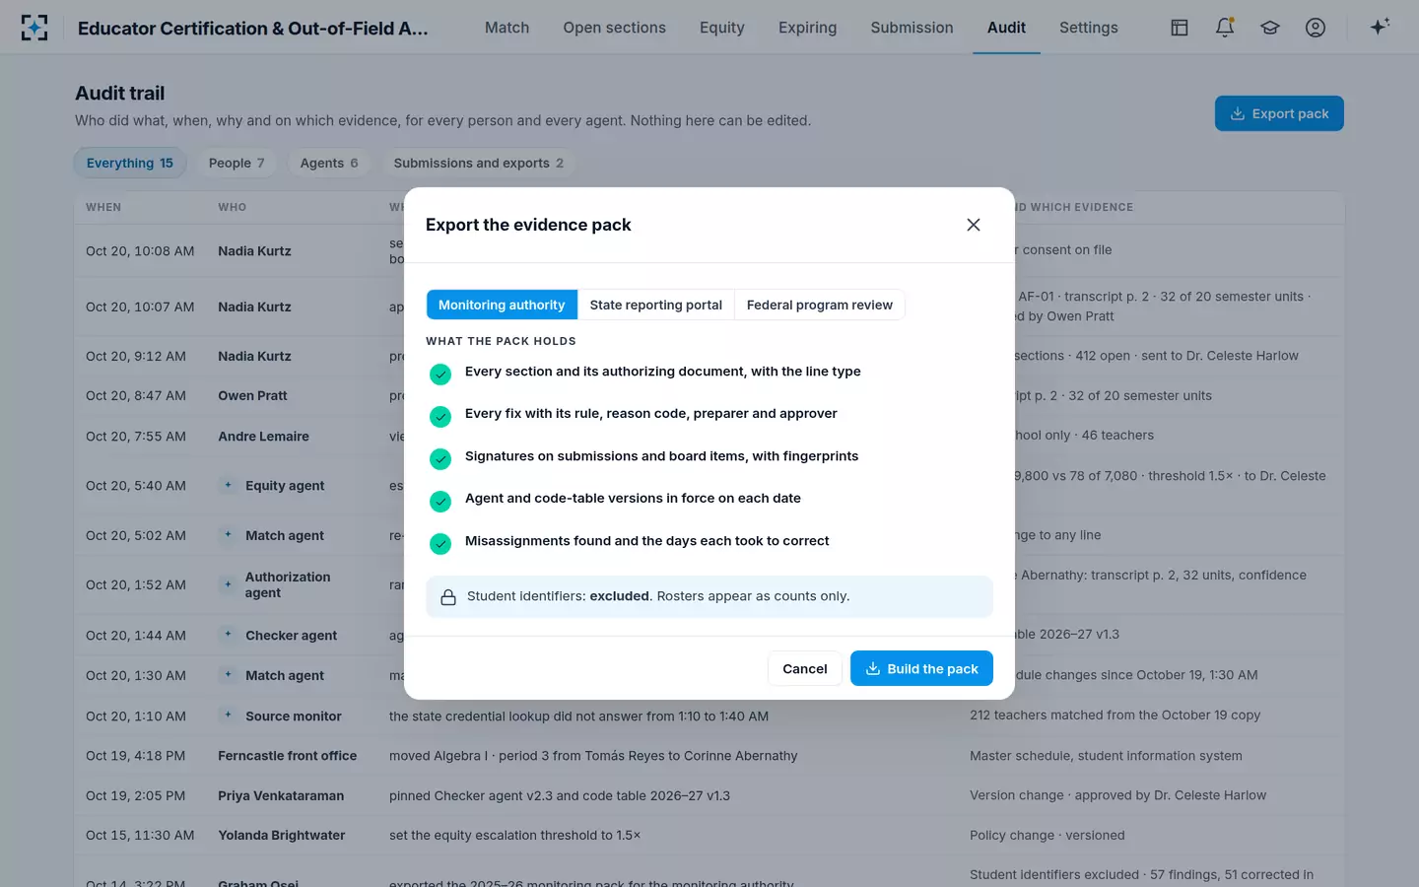Filter by Submissions and exports

click(478, 163)
